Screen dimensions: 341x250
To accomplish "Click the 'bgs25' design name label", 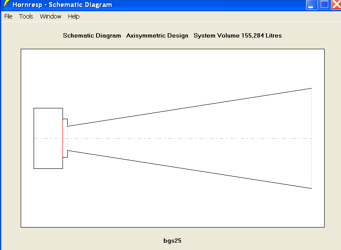I will pos(172,241).
